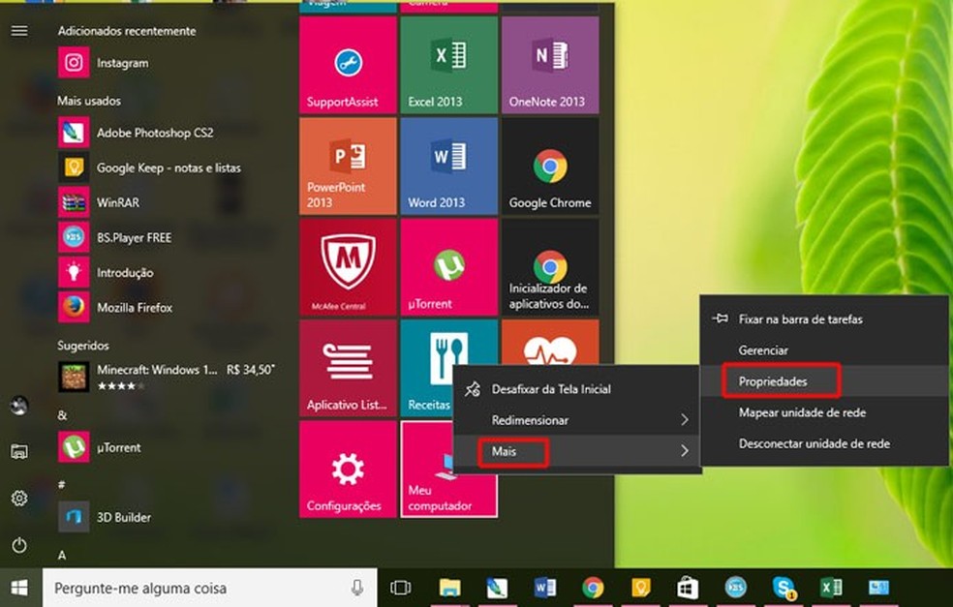
Task: Open Chrome on the taskbar
Action: (x=593, y=588)
